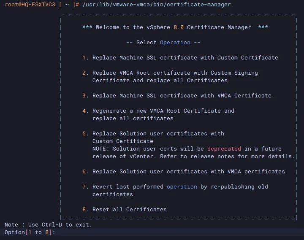Click the lone 'certificates' line under option 7
The image size is (304, 240).
[x=113, y=194]
